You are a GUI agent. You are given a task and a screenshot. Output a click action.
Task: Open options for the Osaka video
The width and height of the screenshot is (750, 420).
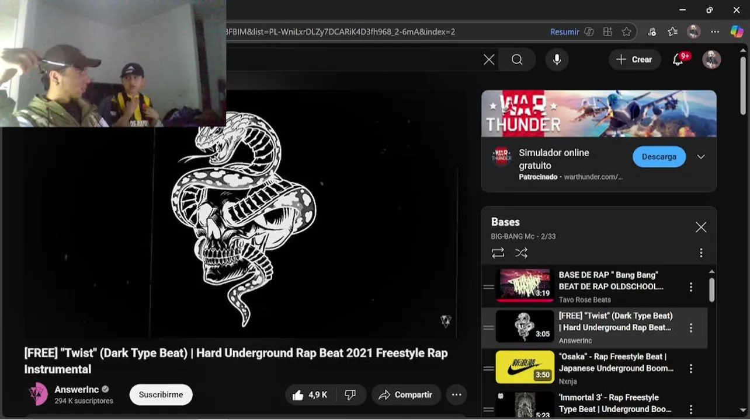(690, 369)
